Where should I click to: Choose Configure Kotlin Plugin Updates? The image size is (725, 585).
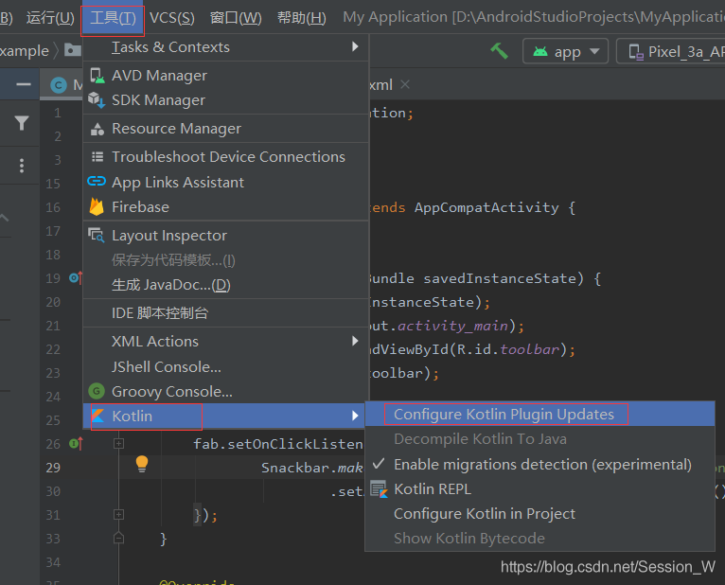tap(540, 414)
